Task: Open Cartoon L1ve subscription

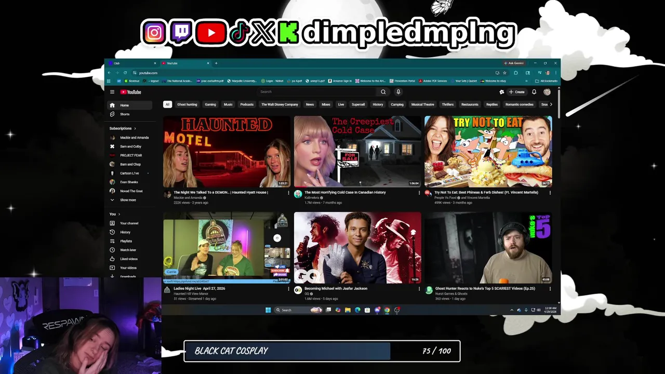Action: pyautogui.click(x=130, y=173)
